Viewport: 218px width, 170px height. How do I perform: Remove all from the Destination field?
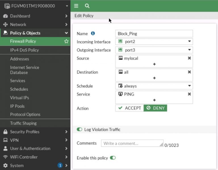coord(189,72)
